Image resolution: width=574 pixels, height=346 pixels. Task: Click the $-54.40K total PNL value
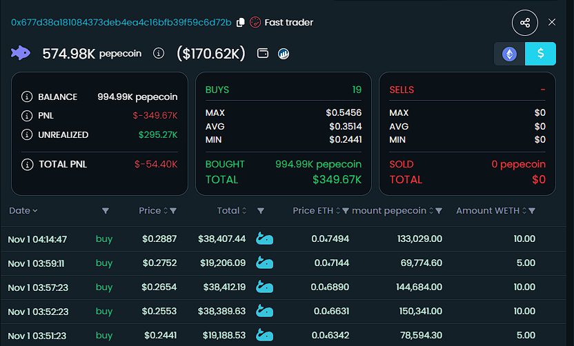(156, 164)
